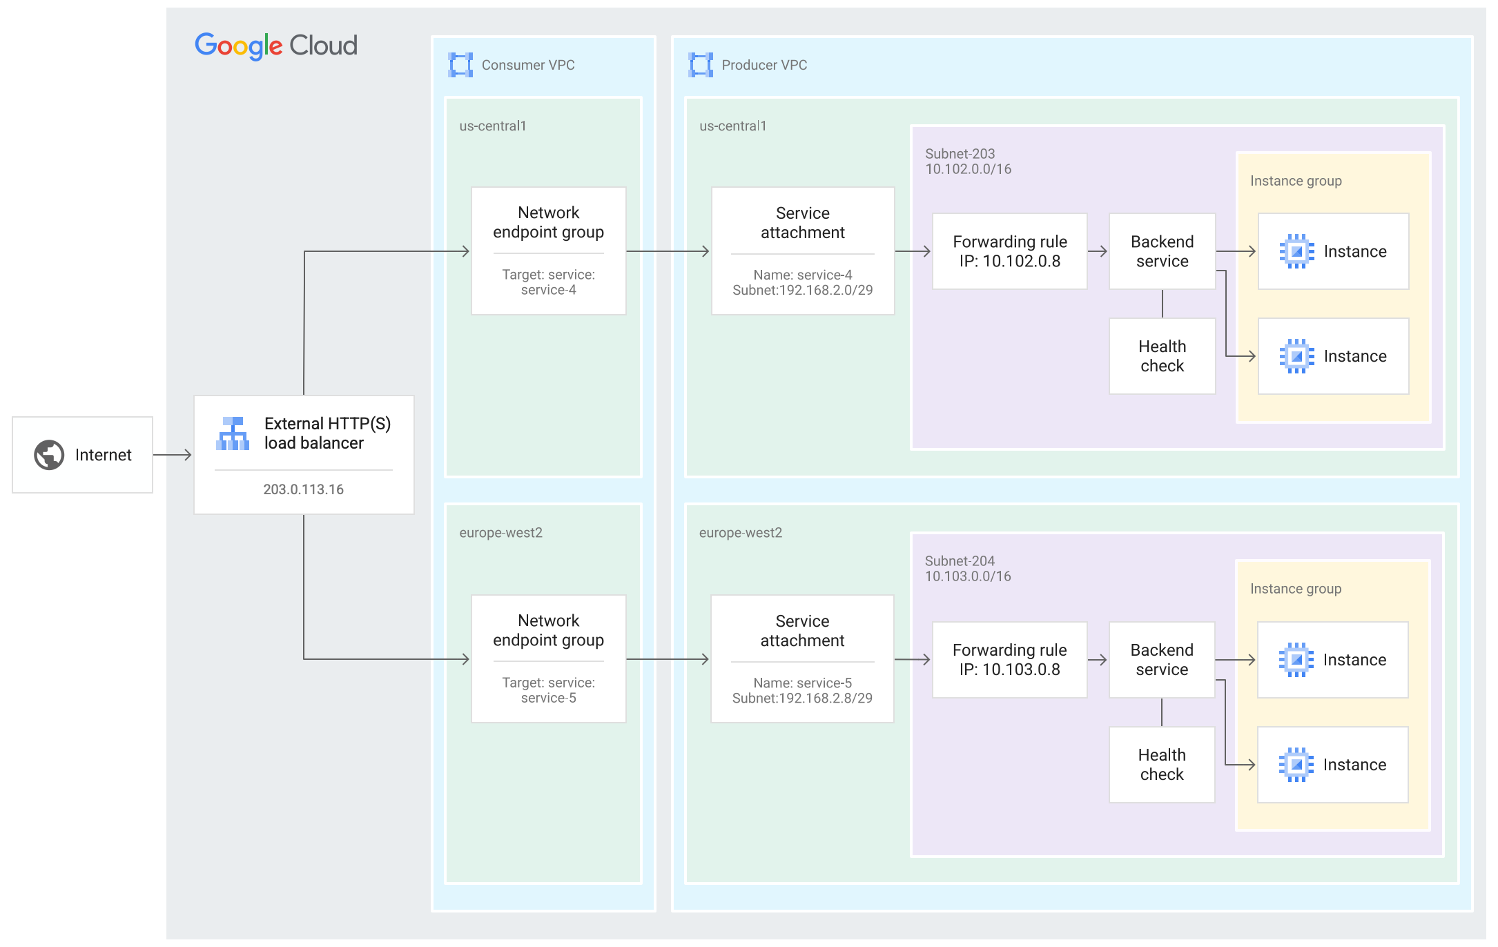Click the europe-west2 Health check box
Image resolution: width=1498 pixels, height=947 pixels.
click(x=1162, y=765)
